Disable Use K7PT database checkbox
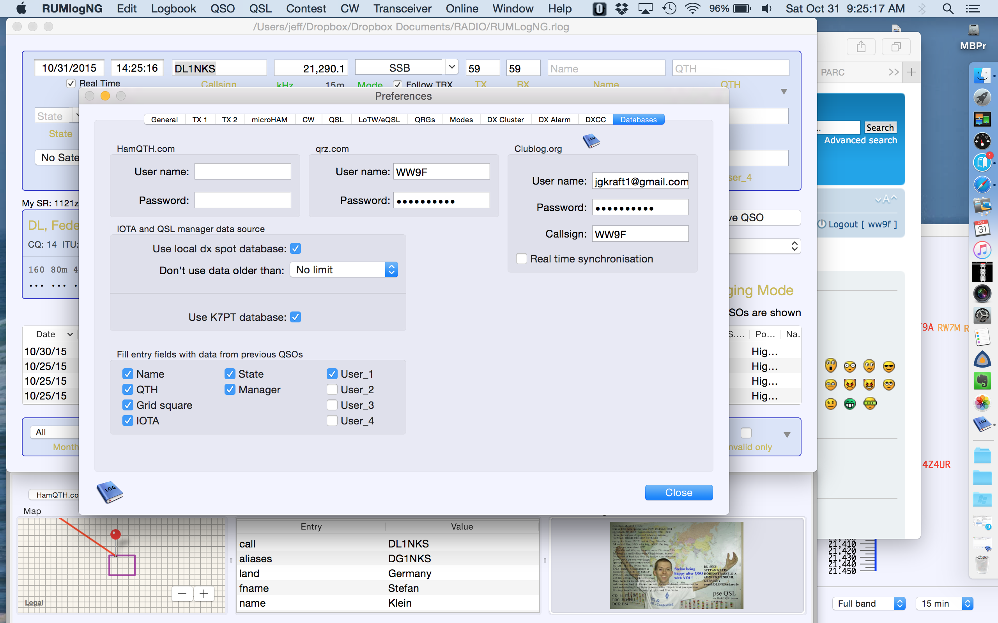Screen dimensions: 998x623 (295, 317)
